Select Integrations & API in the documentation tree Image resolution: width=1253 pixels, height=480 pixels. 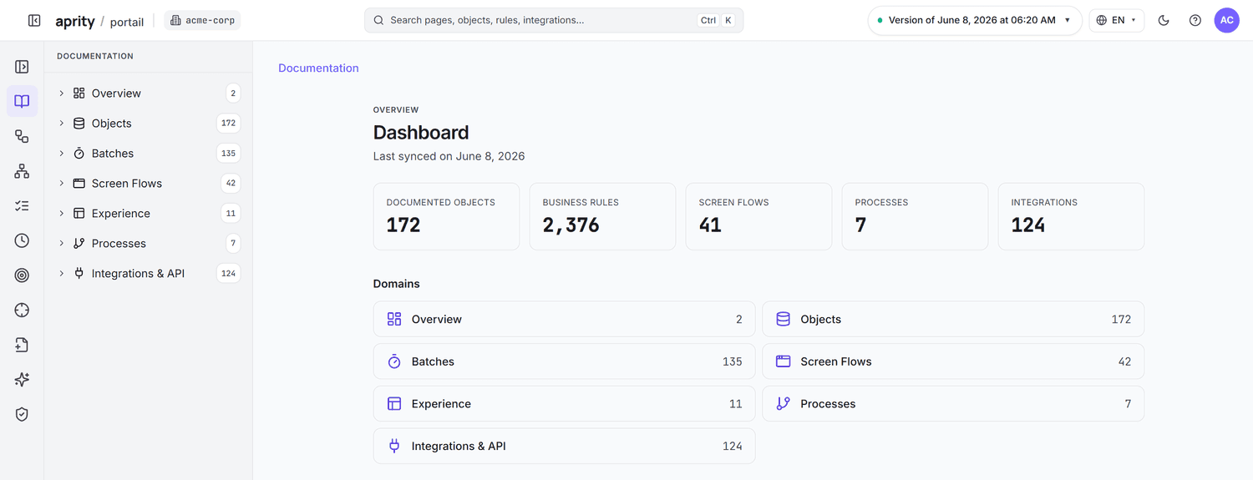tap(138, 274)
